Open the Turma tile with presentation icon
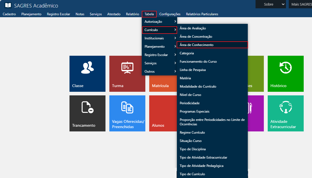This screenshot has width=312, height=178. click(127, 73)
